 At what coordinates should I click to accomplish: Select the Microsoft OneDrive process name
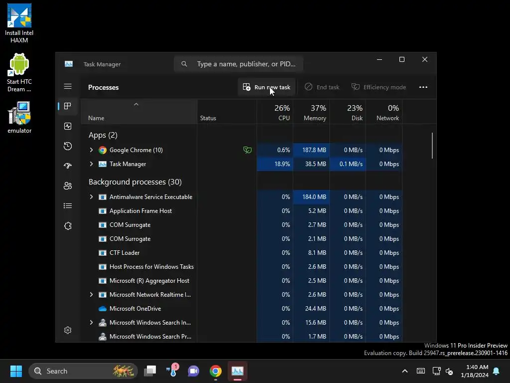pos(135,308)
